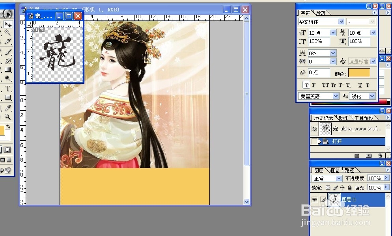This screenshot has height=236, width=392.
Task: Switch to the 动作 actions tab
Action: click(x=343, y=118)
